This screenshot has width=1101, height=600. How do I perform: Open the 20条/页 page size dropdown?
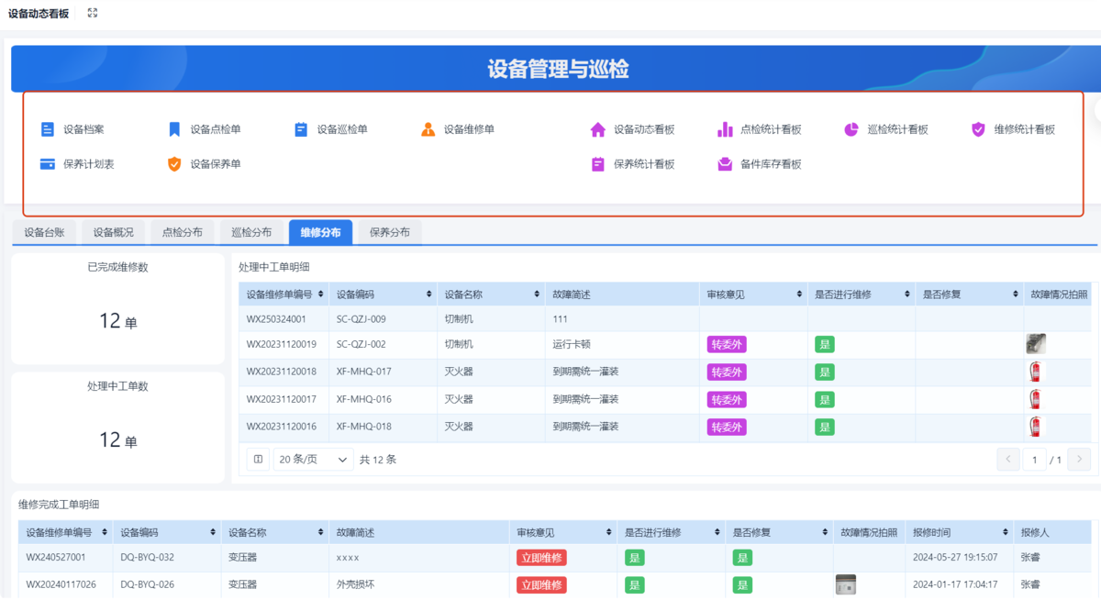click(312, 459)
